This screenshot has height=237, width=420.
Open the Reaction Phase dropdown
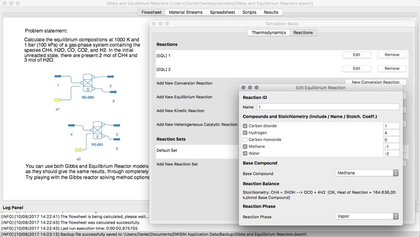(x=366, y=216)
